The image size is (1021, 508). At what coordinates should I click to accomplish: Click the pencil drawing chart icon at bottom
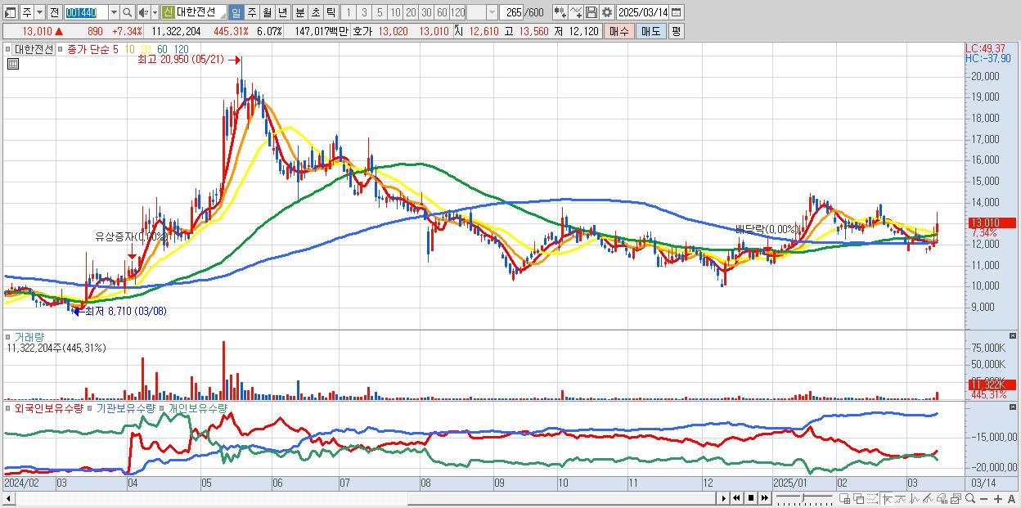click(x=928, y=498)
